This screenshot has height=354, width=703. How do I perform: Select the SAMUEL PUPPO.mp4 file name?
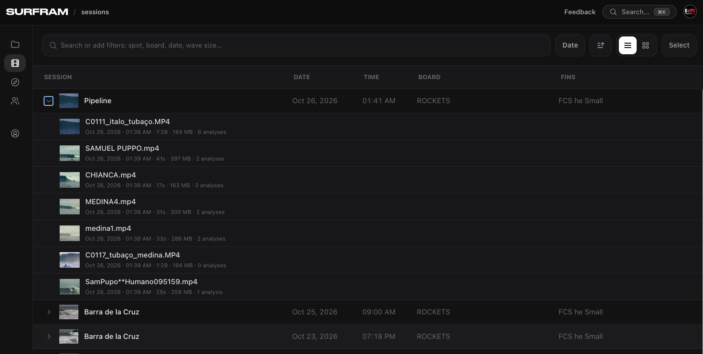click(x=122, y=149)
